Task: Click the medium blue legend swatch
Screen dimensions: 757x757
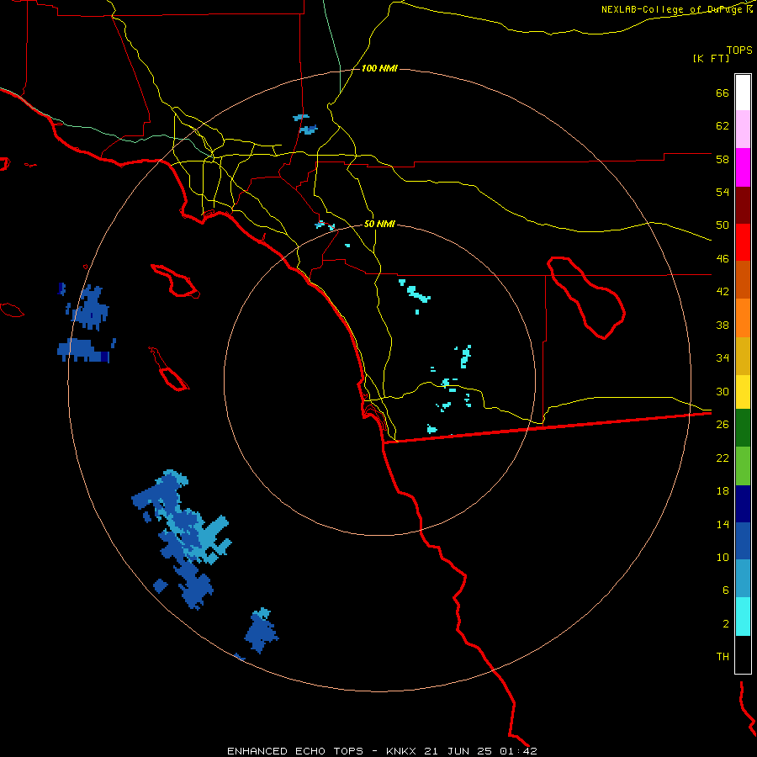Action: (x=743, y=541)
